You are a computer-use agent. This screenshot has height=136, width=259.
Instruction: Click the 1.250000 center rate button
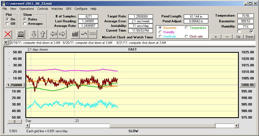point(15,85)
